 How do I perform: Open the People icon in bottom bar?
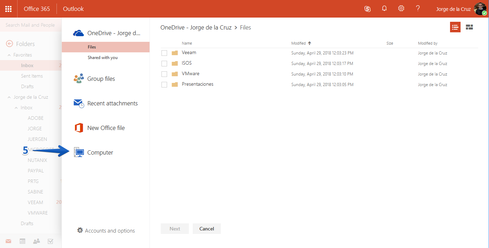(x=37, y=241)
